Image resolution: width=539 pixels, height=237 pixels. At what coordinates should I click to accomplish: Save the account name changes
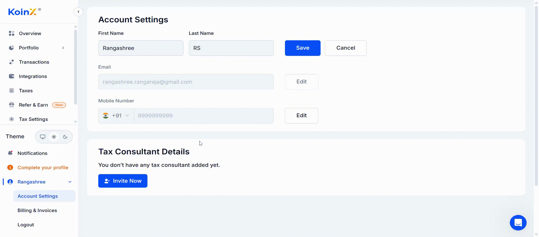tap(303, 48)
